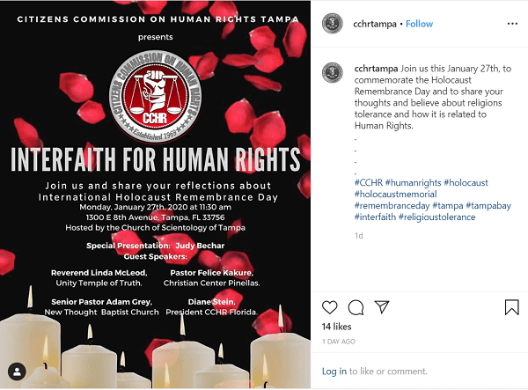Viewport: 528px width, 390px height.
Task: Click tagged people icon on image
Action: tap(15, 371)
